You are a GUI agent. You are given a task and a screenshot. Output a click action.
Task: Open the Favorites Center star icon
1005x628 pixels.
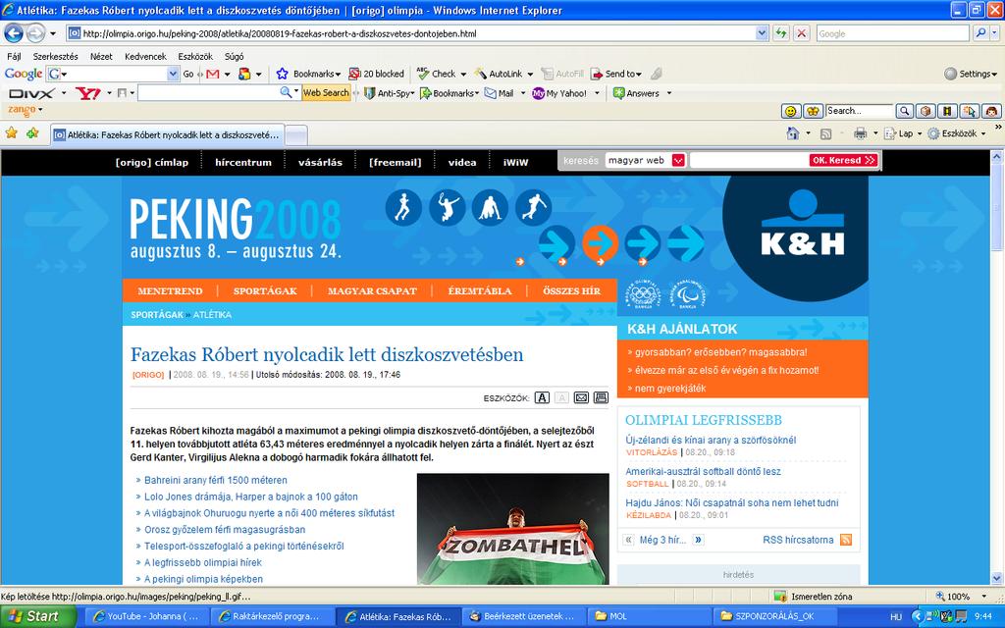point(12,132)
